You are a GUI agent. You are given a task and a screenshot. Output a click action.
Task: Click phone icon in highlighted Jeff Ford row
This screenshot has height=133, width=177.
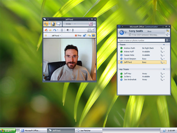point(162,62)
